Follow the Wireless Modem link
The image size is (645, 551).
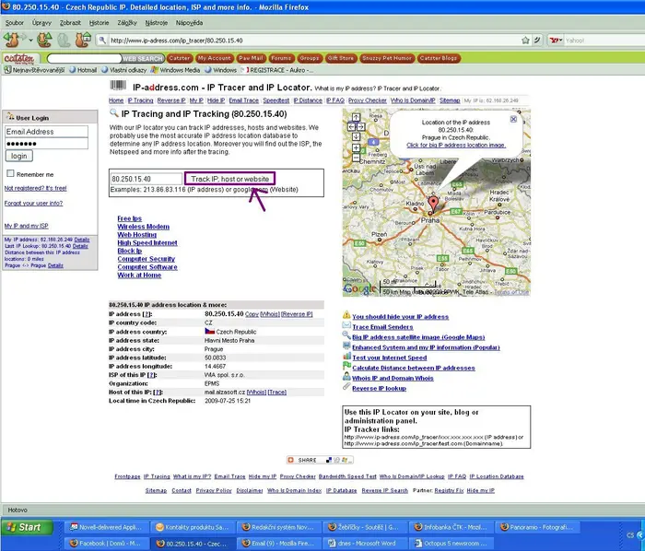pos(143,227)
